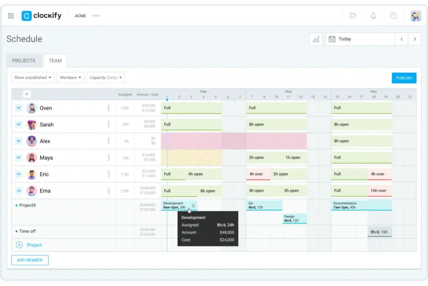This screenshot has height=286, width=428.
Task: Click Maya's avatar
Action: pyautogui.click(x=32, y=158)
